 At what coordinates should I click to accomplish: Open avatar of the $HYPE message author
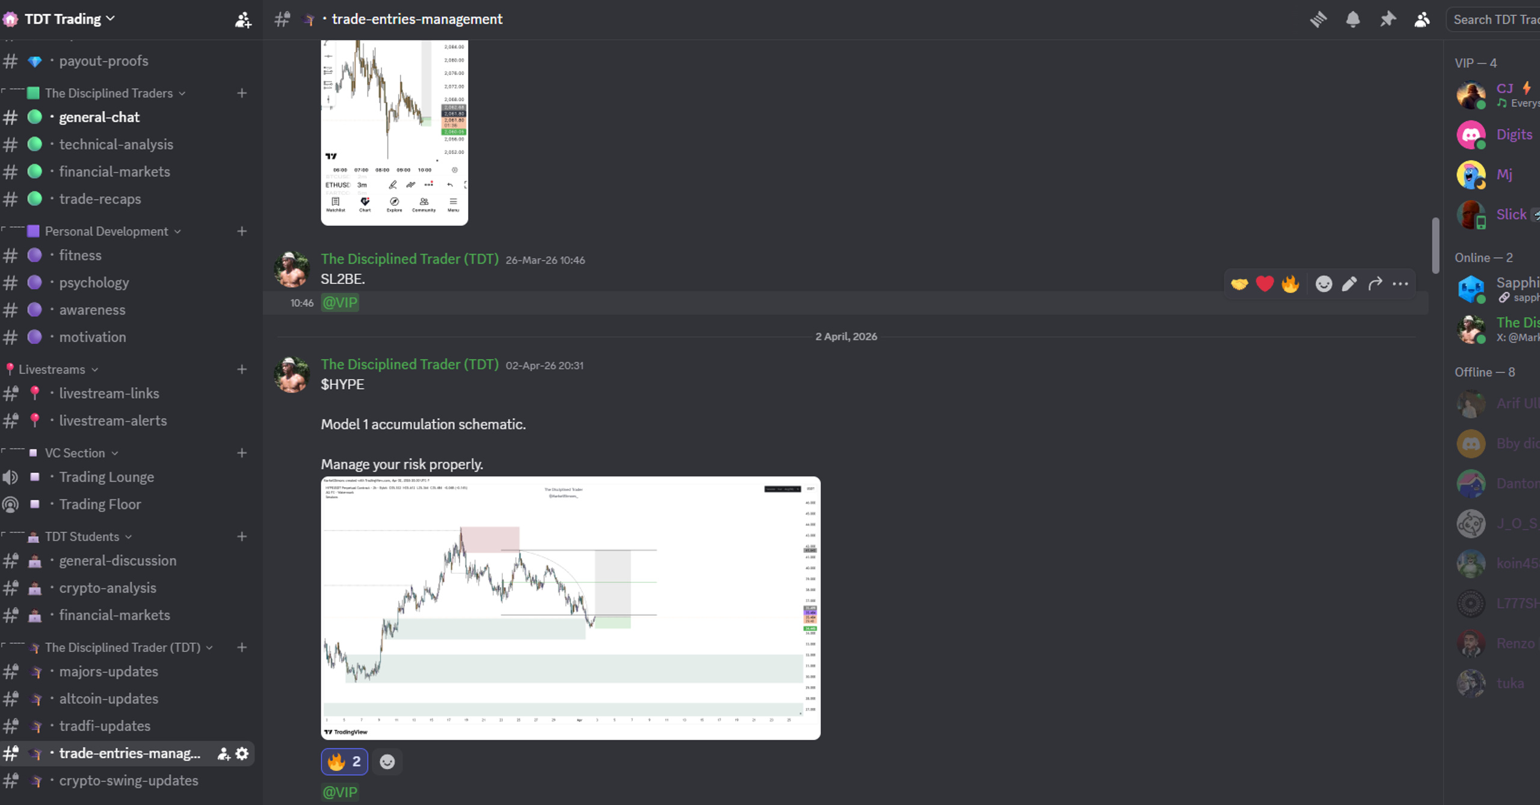[292, 375]
